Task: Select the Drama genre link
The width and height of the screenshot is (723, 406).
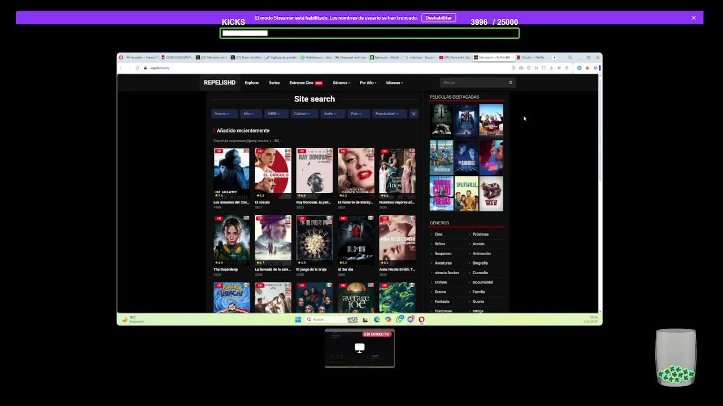Action: coord(440,292)
